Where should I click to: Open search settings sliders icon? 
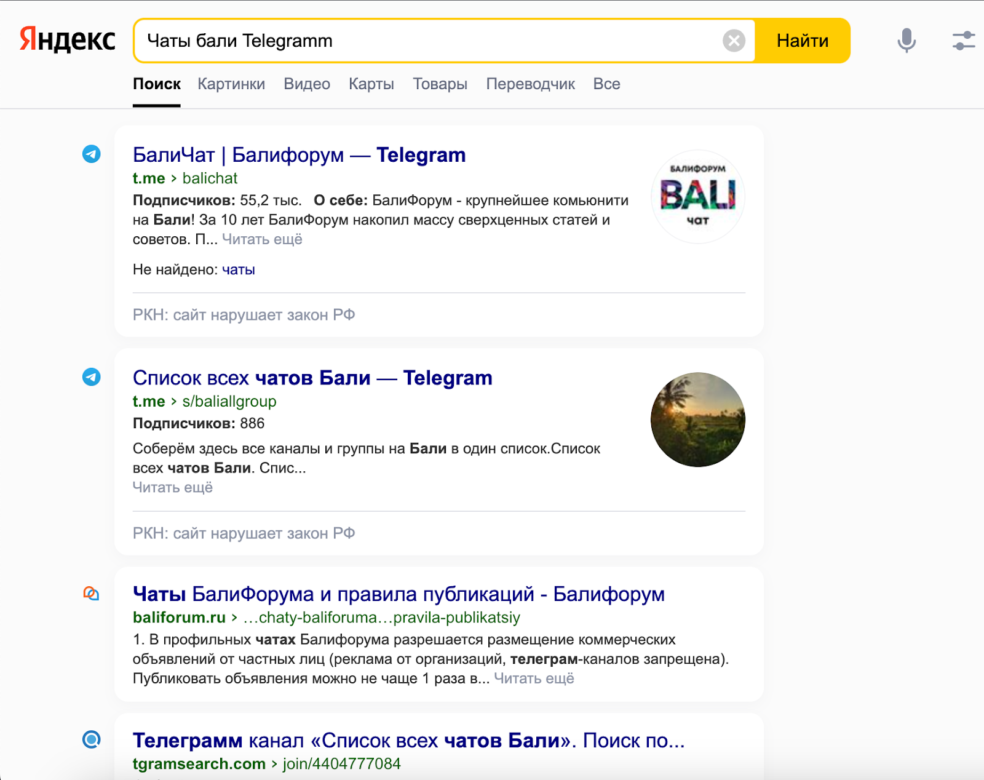tap(964, 41)
